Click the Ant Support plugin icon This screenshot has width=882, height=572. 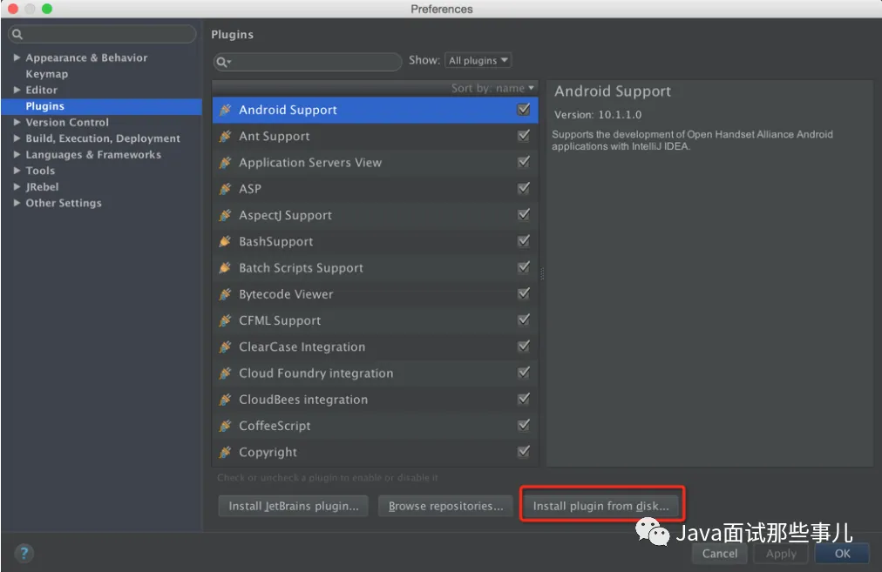point(225,136)
